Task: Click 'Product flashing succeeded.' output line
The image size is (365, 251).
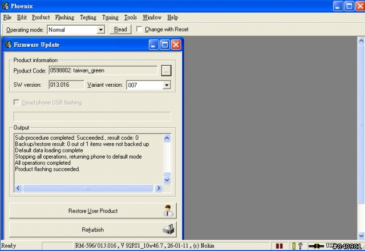Action: (x=47, y=169)
